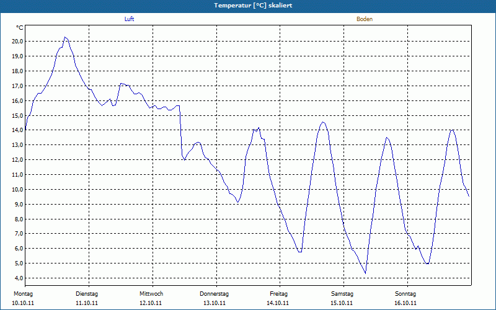Click the '20,0' y-axis value
The image size is (496, 310).
point(17,42)
